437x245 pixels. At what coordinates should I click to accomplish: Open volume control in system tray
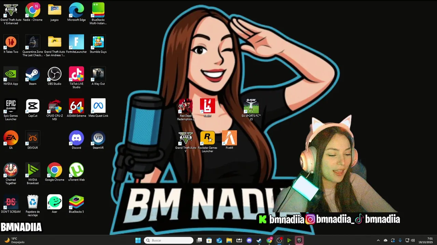413,240
